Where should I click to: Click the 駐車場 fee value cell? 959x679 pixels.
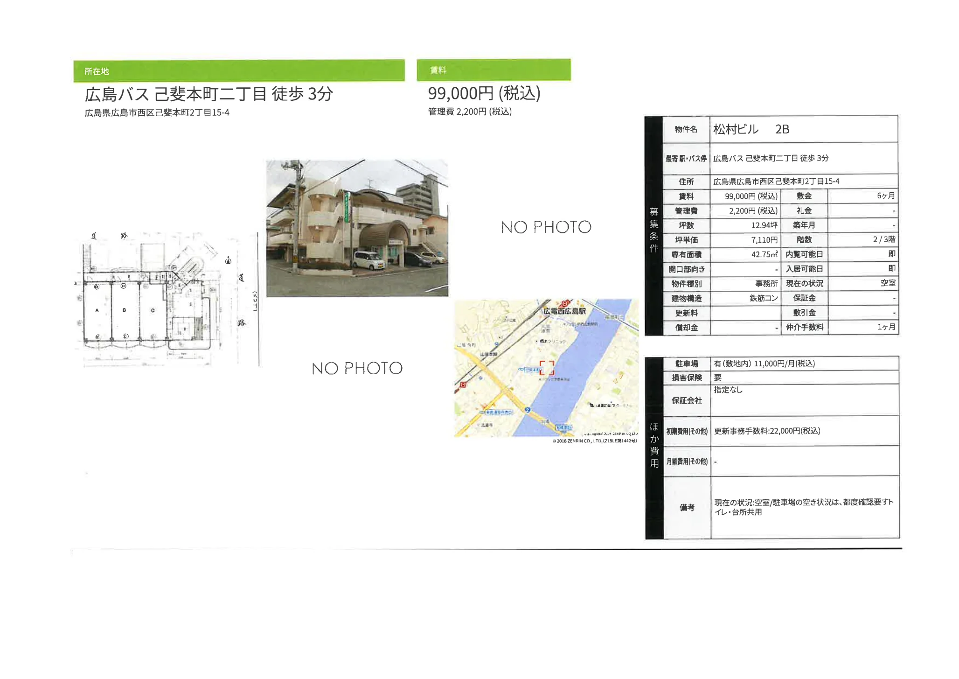coord(764,364)
